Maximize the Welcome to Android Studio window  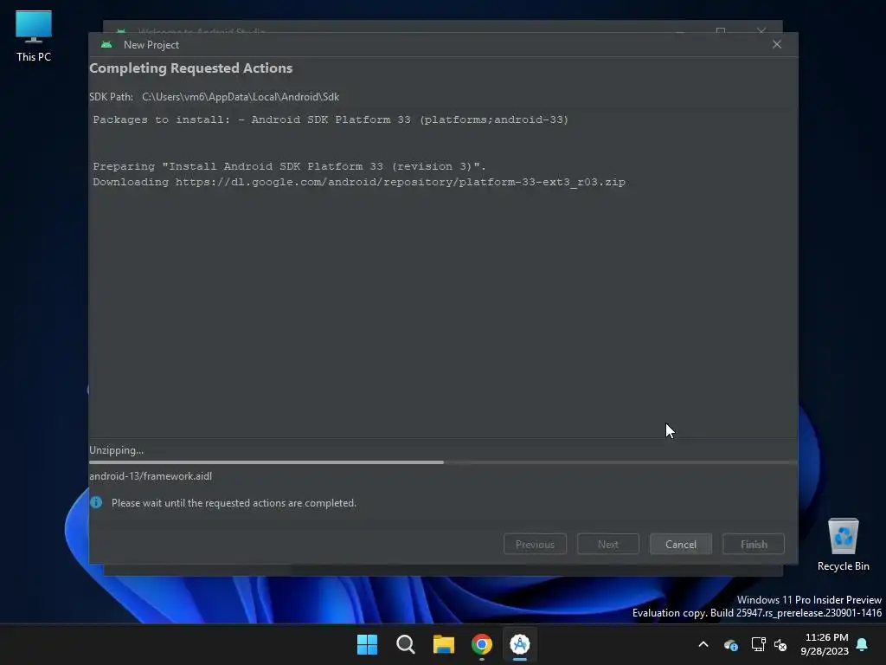point(721,30)
